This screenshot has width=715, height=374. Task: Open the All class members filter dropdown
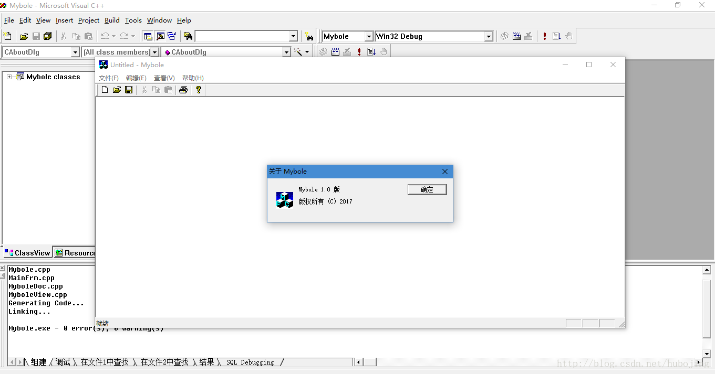tap(154, 52)
